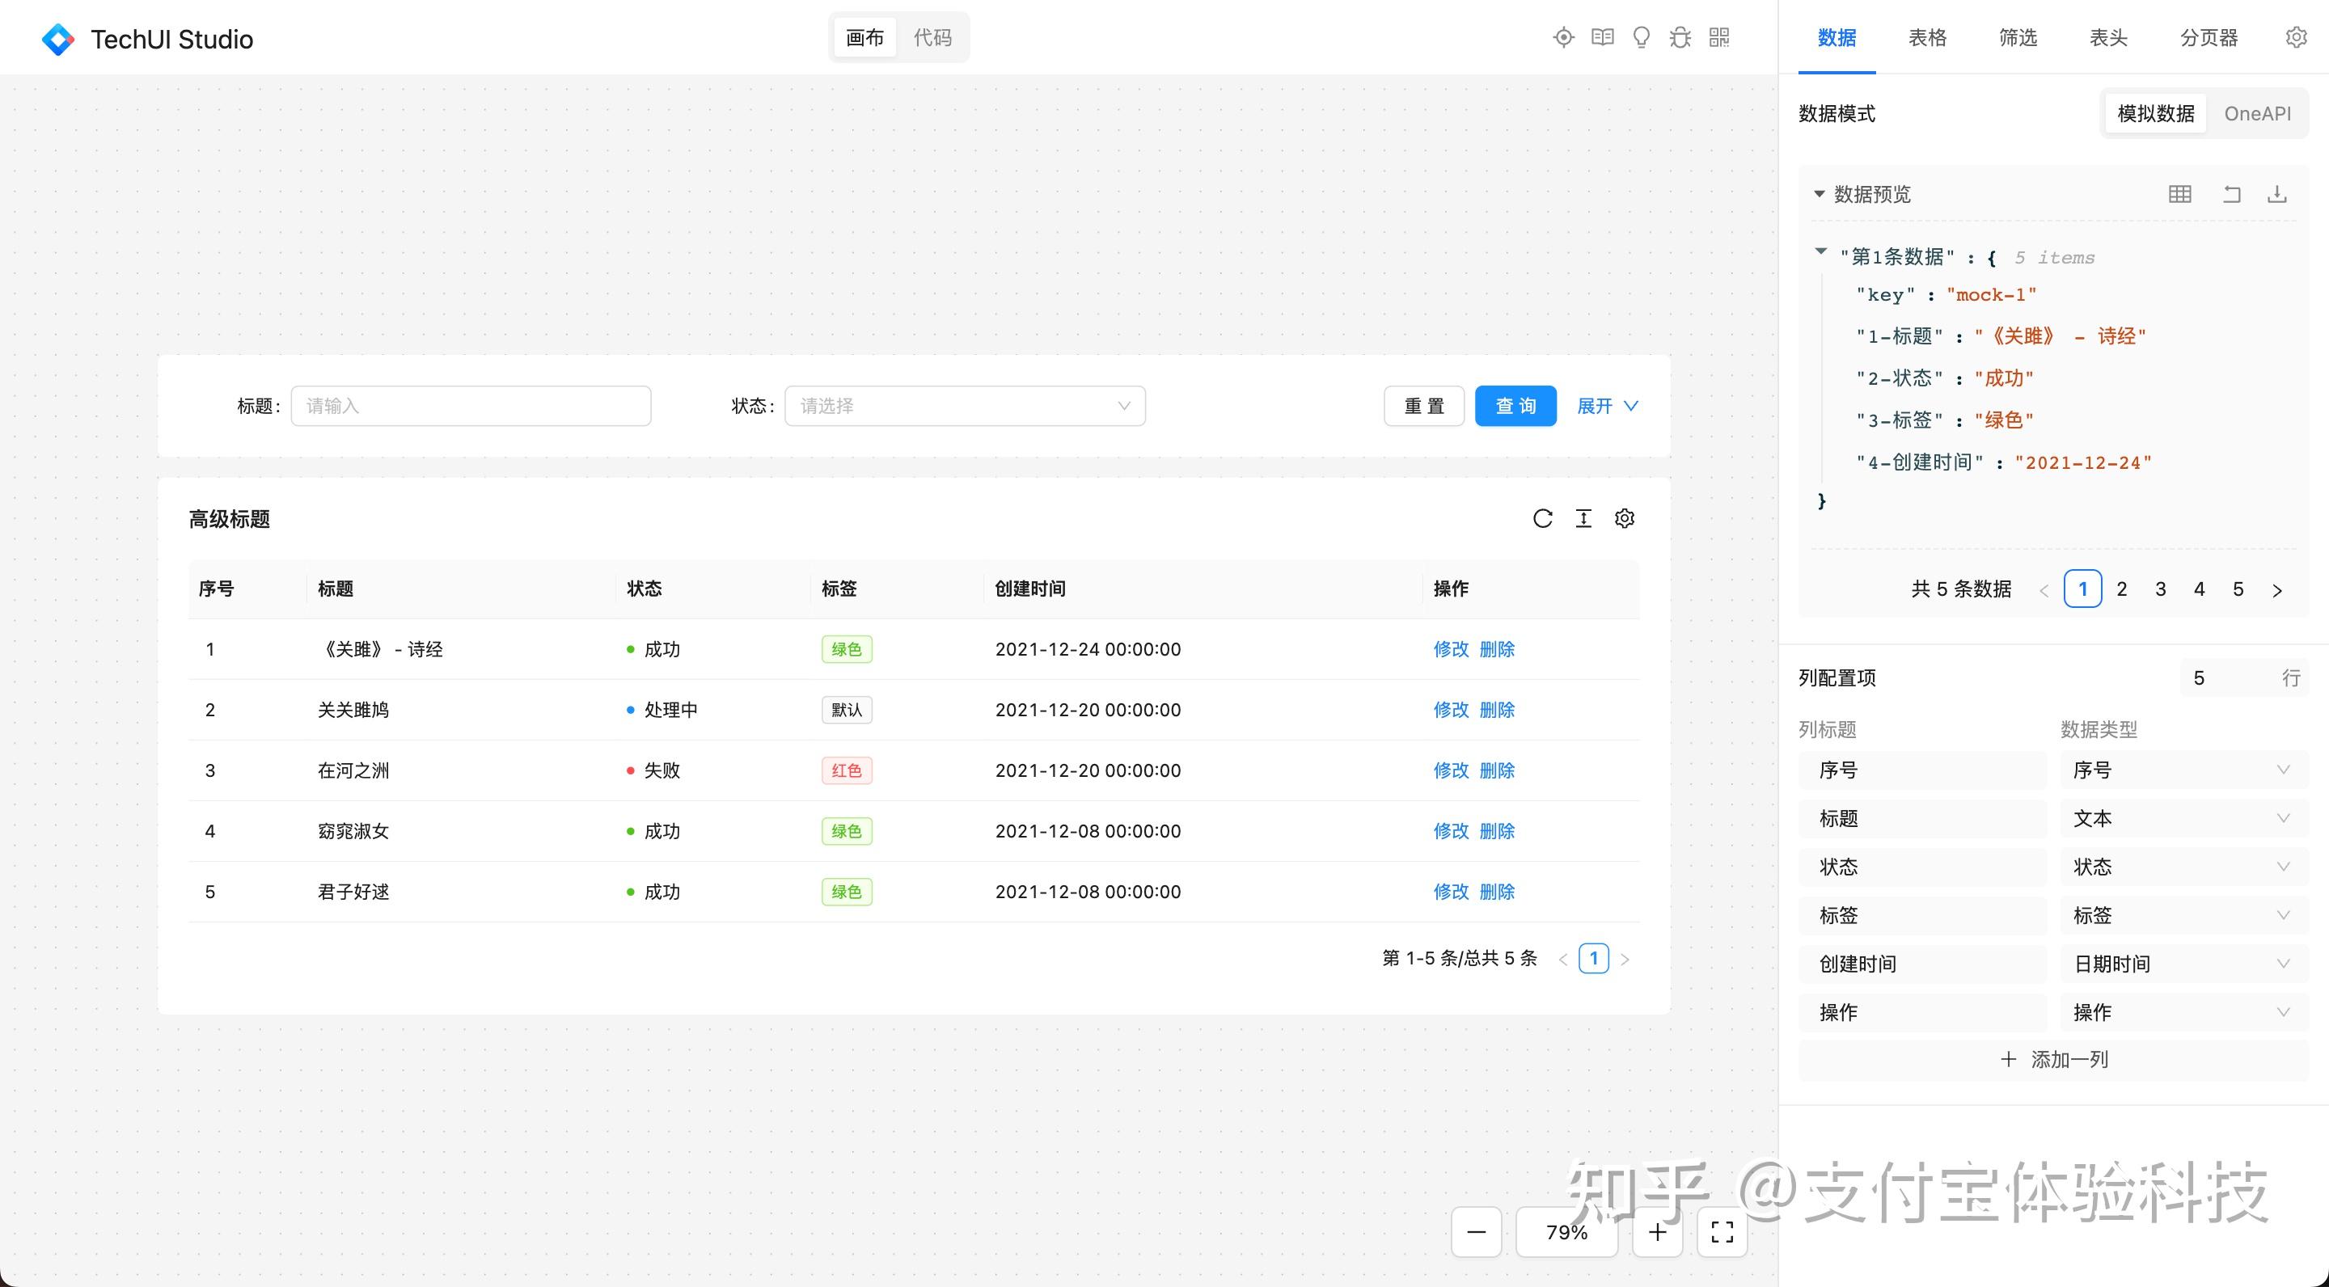Switch to the 筛选 tab
The width and height of the screenshot is (2329, 1287).
(x=2017, y=37)
